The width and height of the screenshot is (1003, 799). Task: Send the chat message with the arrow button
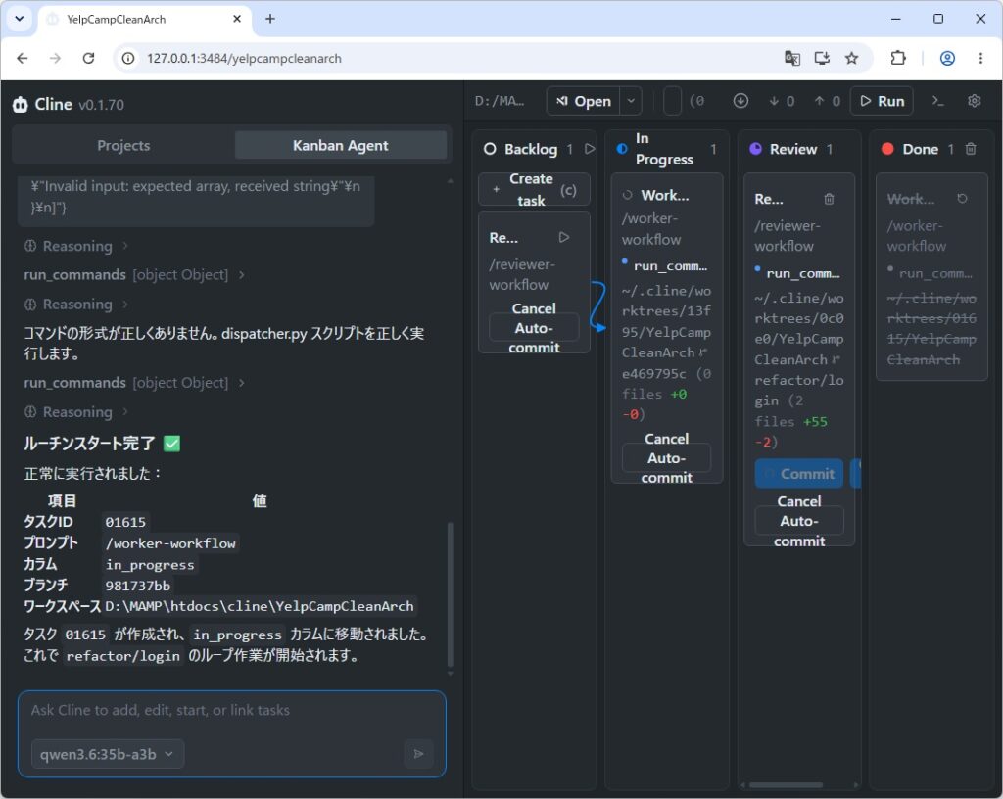coord(419,754)
